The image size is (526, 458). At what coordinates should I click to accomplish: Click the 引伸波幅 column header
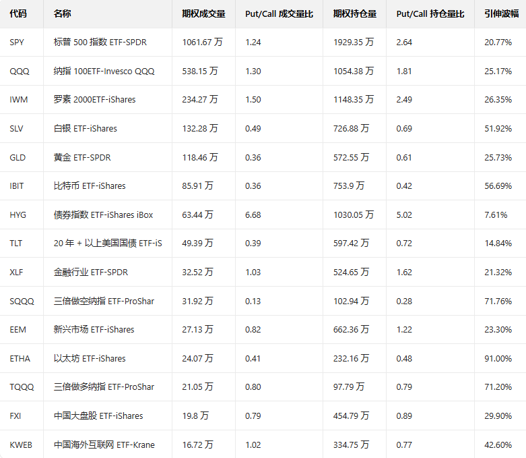click(502, 13)
